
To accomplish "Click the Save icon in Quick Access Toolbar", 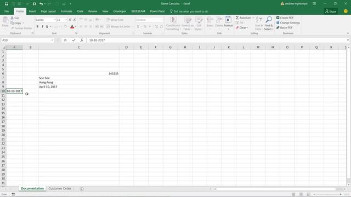I will tap(7, 4).
